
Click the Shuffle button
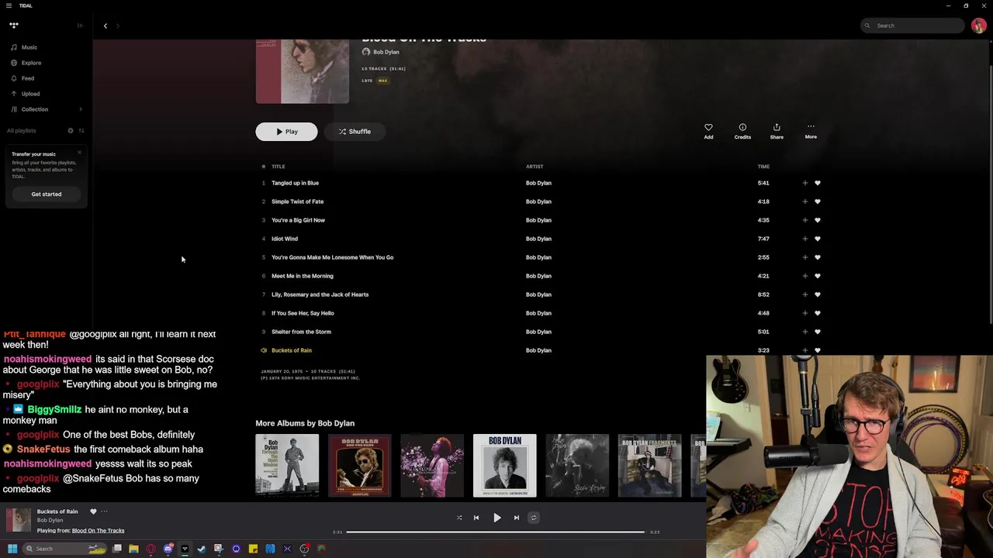coord(355,132)
